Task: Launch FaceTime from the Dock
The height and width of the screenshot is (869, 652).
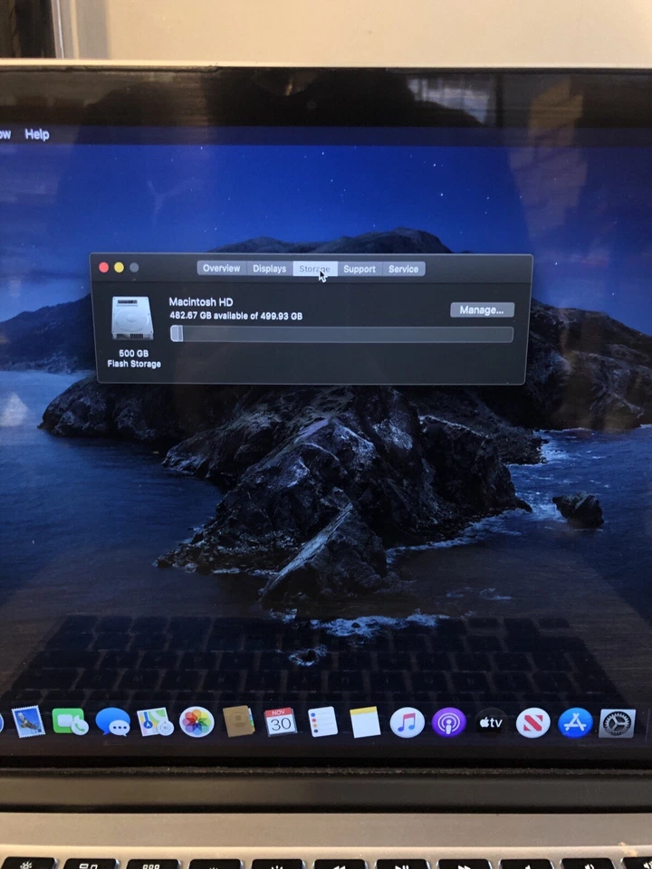Action: pos(70,721)
